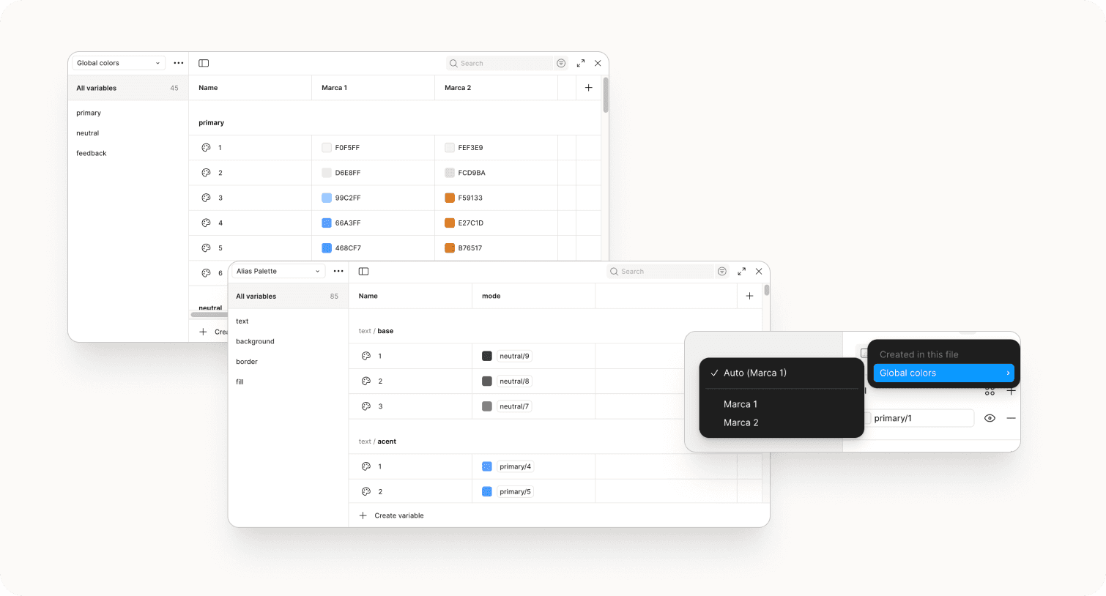Viewport: 1106px width, 596px height.
Task: Click palette icon of text/base variable 1
Action: pyautogui.click(x=366, y=356)
